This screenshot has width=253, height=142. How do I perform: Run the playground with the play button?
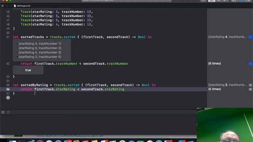8,98
